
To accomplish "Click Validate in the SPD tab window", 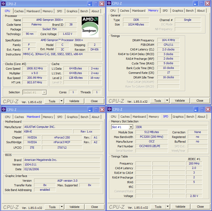I will pos(180,207).
